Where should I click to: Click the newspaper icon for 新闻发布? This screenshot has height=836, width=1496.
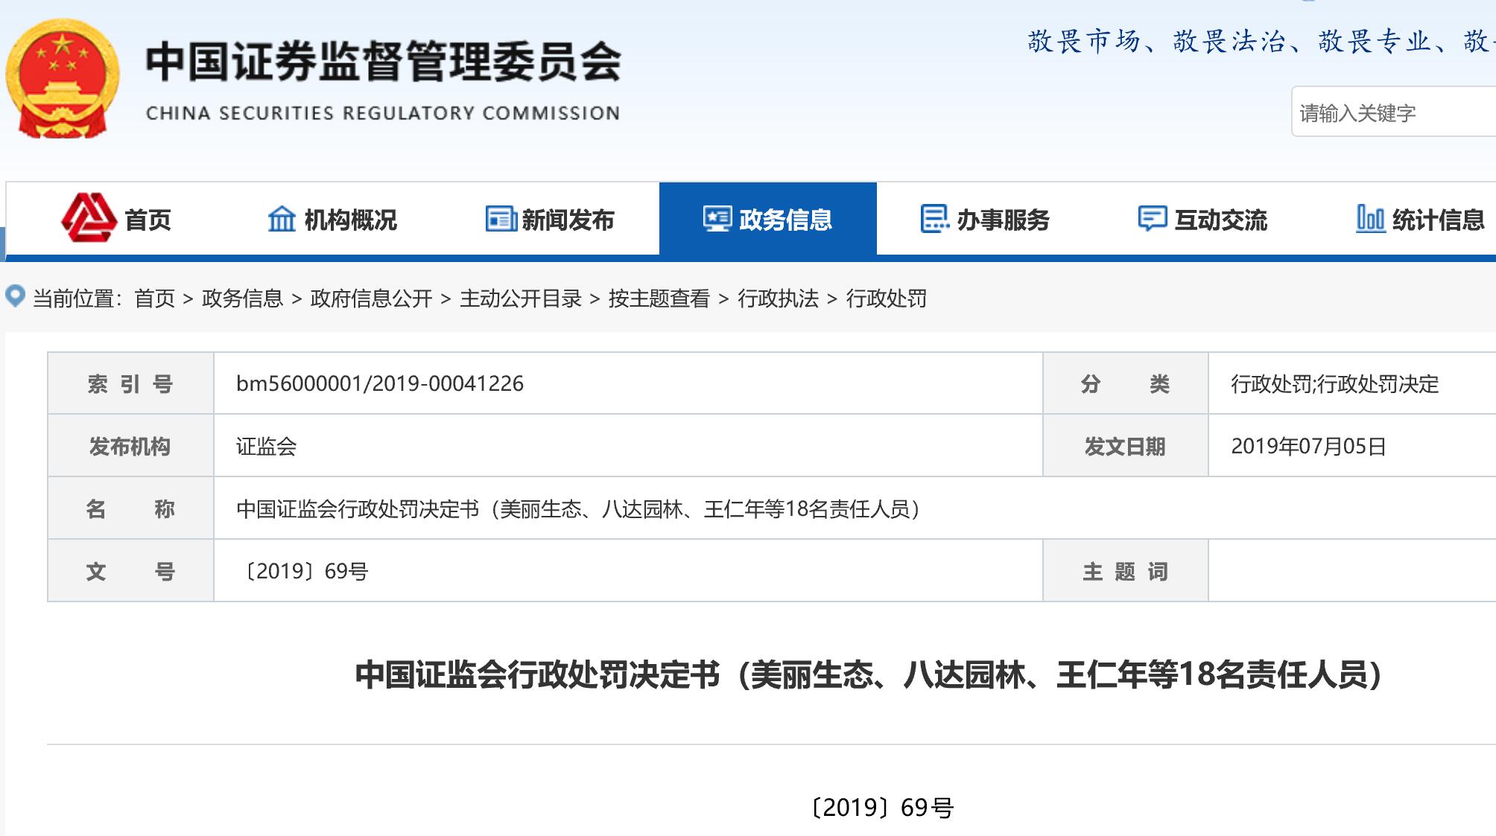click(x=501, y=219)
